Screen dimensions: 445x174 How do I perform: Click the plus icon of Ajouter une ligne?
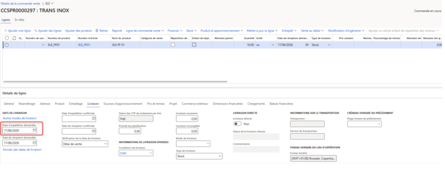pyautogui.click(x=5, y=31)
